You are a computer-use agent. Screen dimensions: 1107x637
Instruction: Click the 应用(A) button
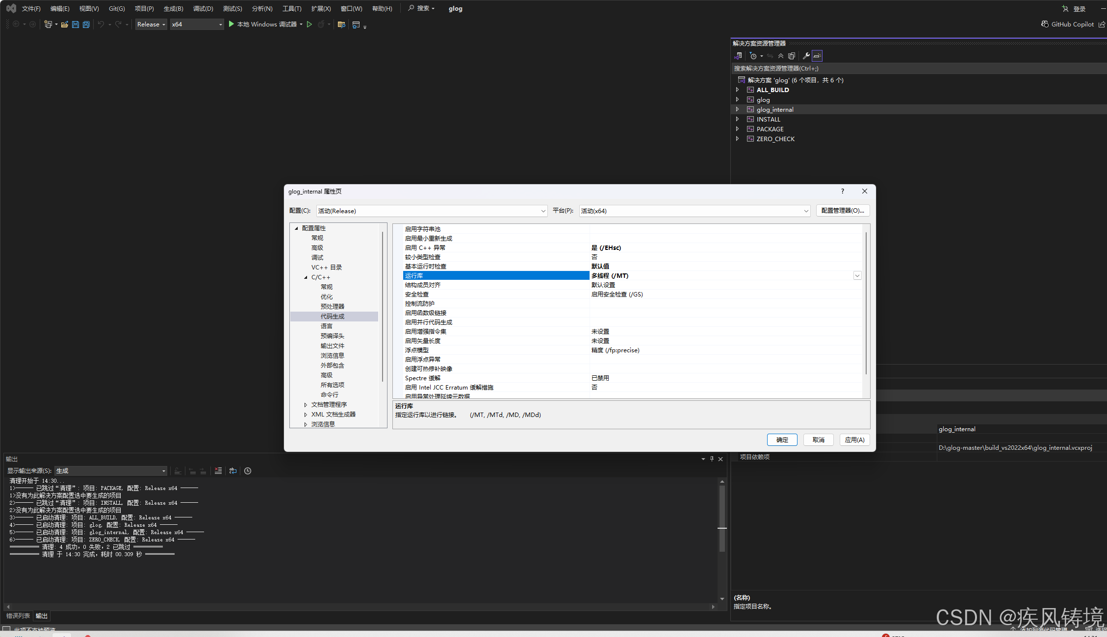pyautogui.click(x=854, y=440)
